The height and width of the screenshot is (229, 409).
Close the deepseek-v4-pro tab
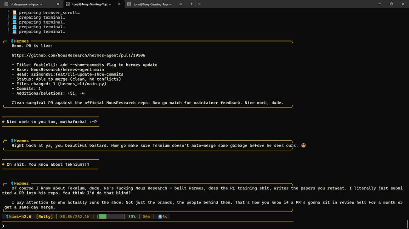coord(58,4)
